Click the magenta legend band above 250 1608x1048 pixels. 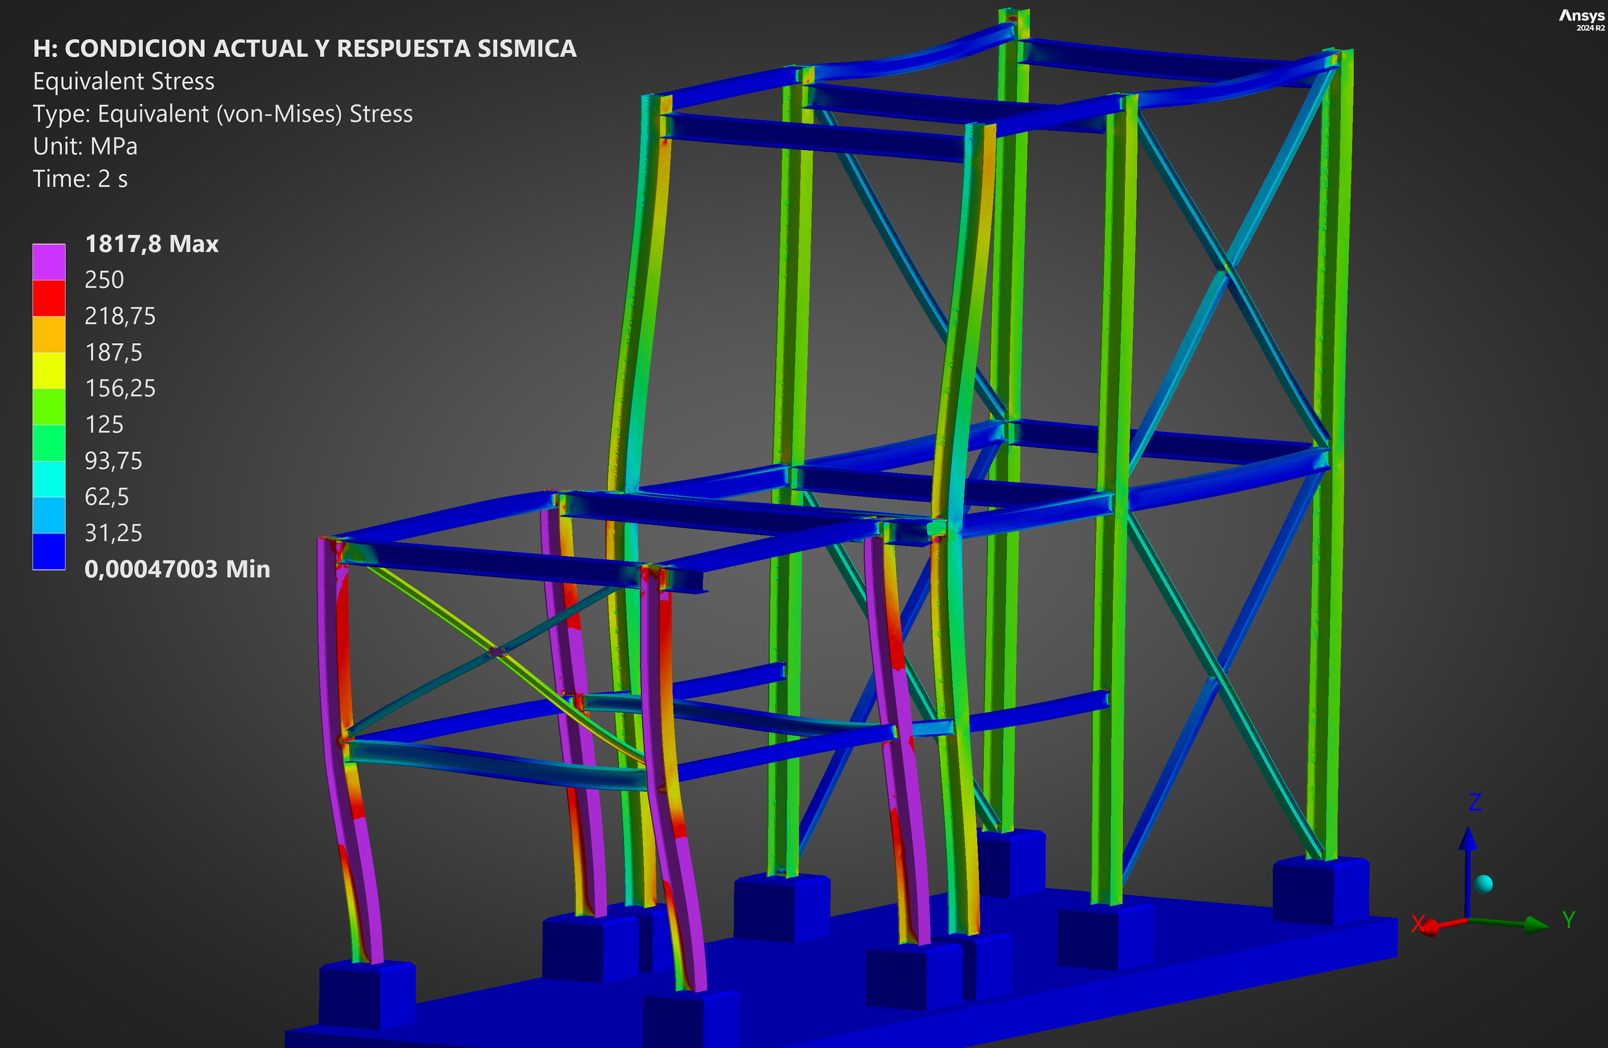(49, 262)
